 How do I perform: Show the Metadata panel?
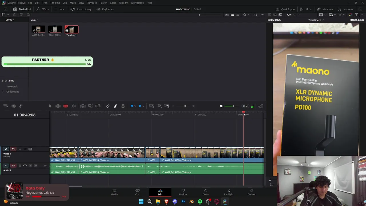tap(325, 9)
